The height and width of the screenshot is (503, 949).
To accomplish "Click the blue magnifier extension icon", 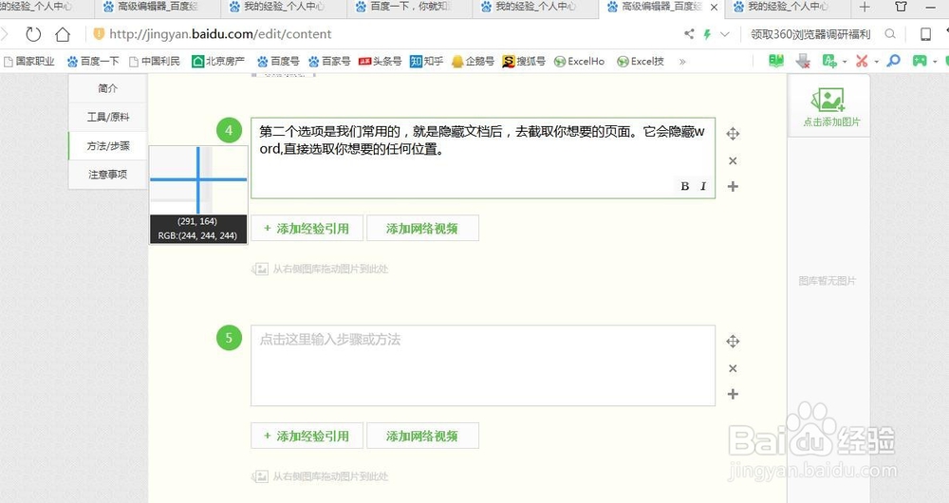I will 893,61.
